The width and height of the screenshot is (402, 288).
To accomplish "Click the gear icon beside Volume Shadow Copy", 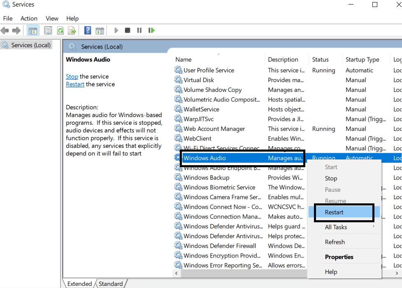I will (178, 89).
